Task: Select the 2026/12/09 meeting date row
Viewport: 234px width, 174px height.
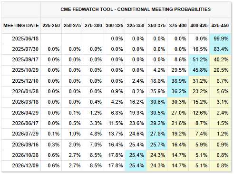Action: pyautogui.click(x=116, y=166)
